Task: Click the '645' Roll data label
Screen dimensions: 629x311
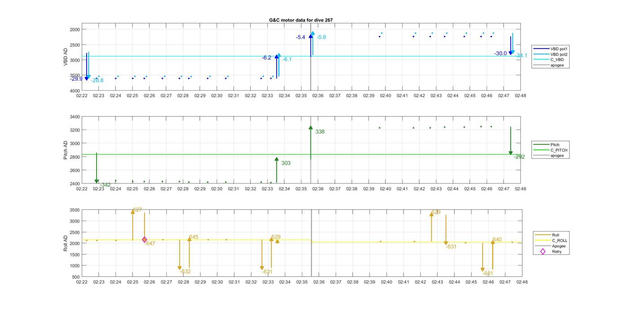Action: click(x=194, y=237)
